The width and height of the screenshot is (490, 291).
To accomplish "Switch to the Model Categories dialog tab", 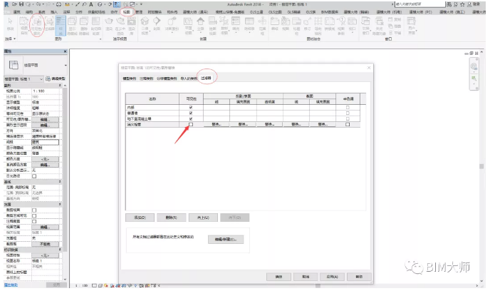I will (x=130, y=78).
